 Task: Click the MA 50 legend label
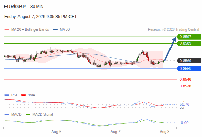[65, 30]
